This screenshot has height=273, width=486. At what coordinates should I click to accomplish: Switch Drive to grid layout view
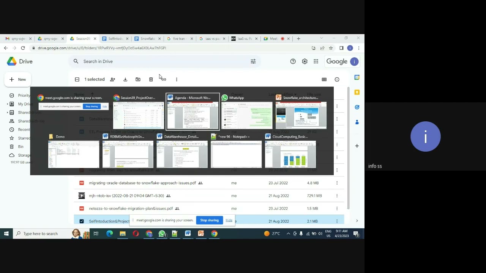click(324, 79)
